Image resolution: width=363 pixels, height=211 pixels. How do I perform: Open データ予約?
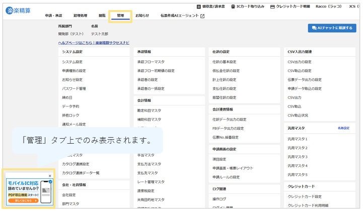point(70,107)
